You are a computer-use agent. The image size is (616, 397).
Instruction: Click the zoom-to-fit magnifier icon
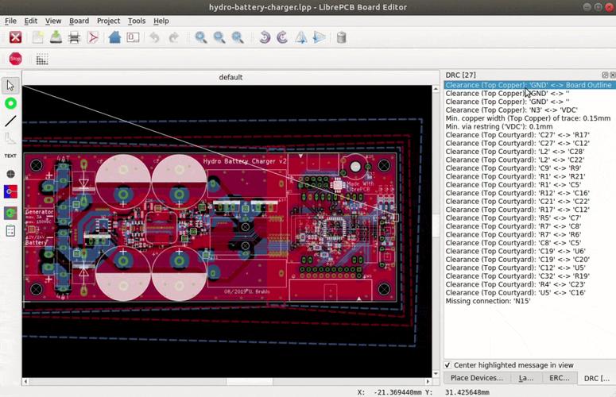238,37
